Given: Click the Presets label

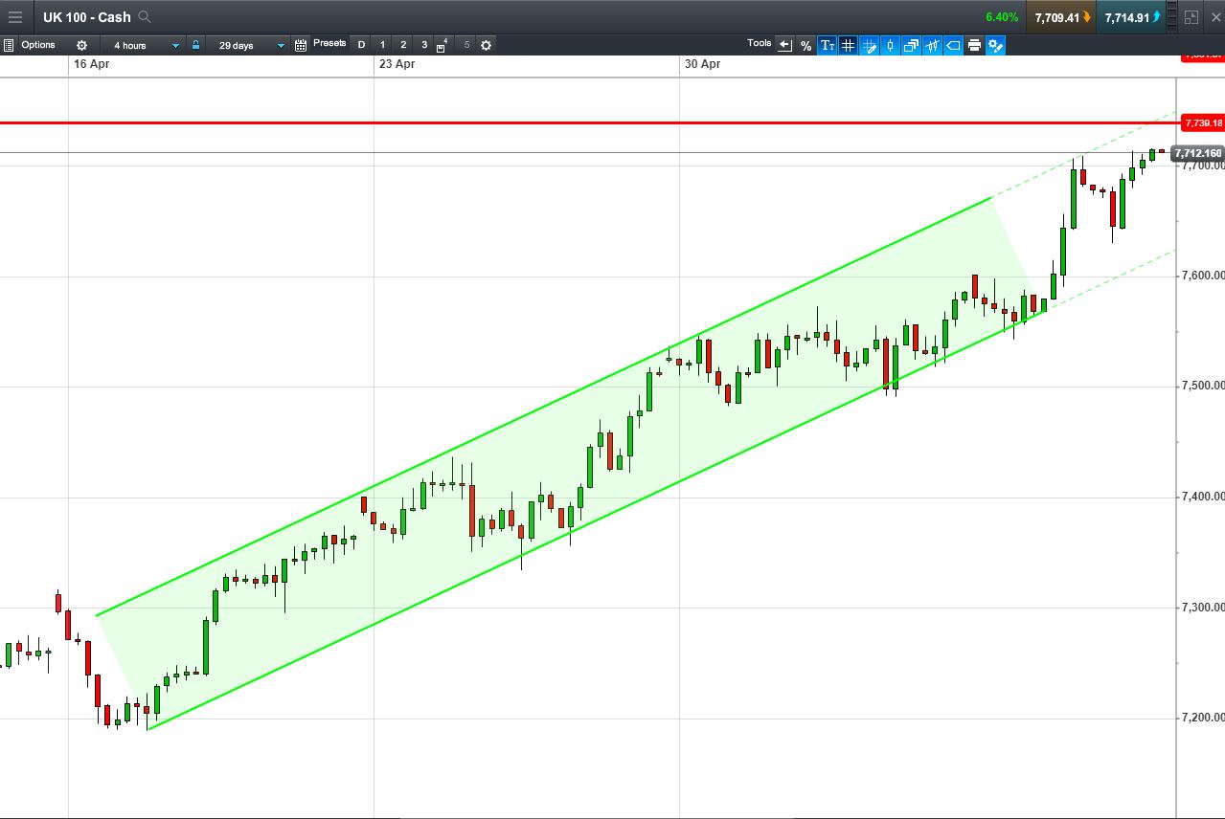Looking at the screenshot, I should pyautogui.click(x=329, y=43).
